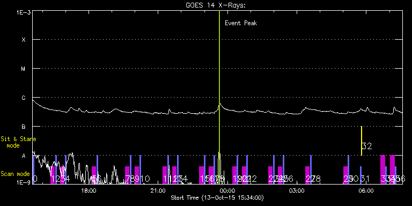Click the scan number '31' label

point(365,179)
